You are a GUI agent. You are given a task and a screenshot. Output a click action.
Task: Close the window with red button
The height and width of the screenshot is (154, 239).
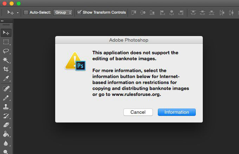click(5, 3)
